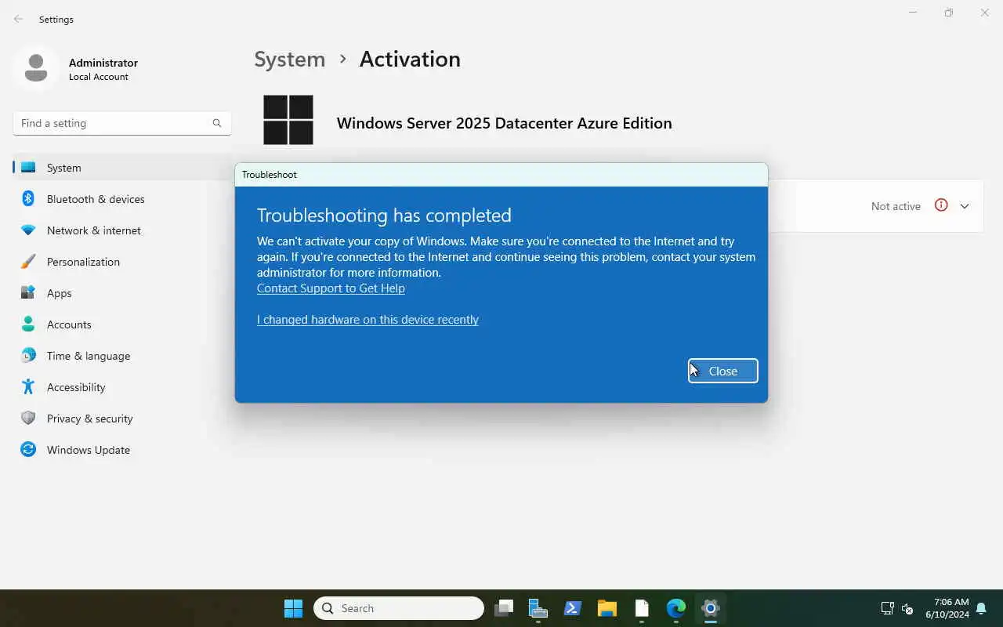Image resolution: width=1003 pixels, height=627 pixels.
Task: Click System in the breadcrumb header
Action: pos(289,60)
